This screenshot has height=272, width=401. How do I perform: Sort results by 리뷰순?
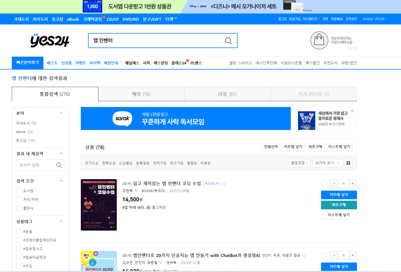pos(205,163)
